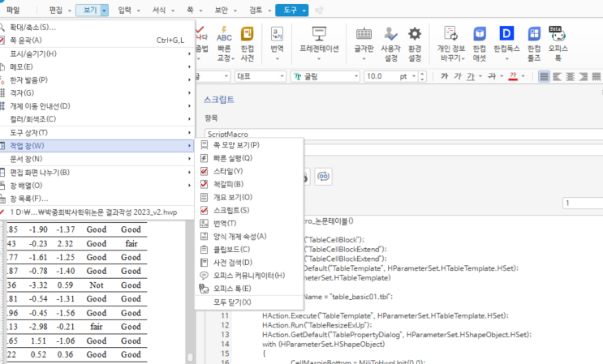Open the 글자판 keyboard settings
The width and height of the screenshot is (603, 364).
tap(364, 43)
